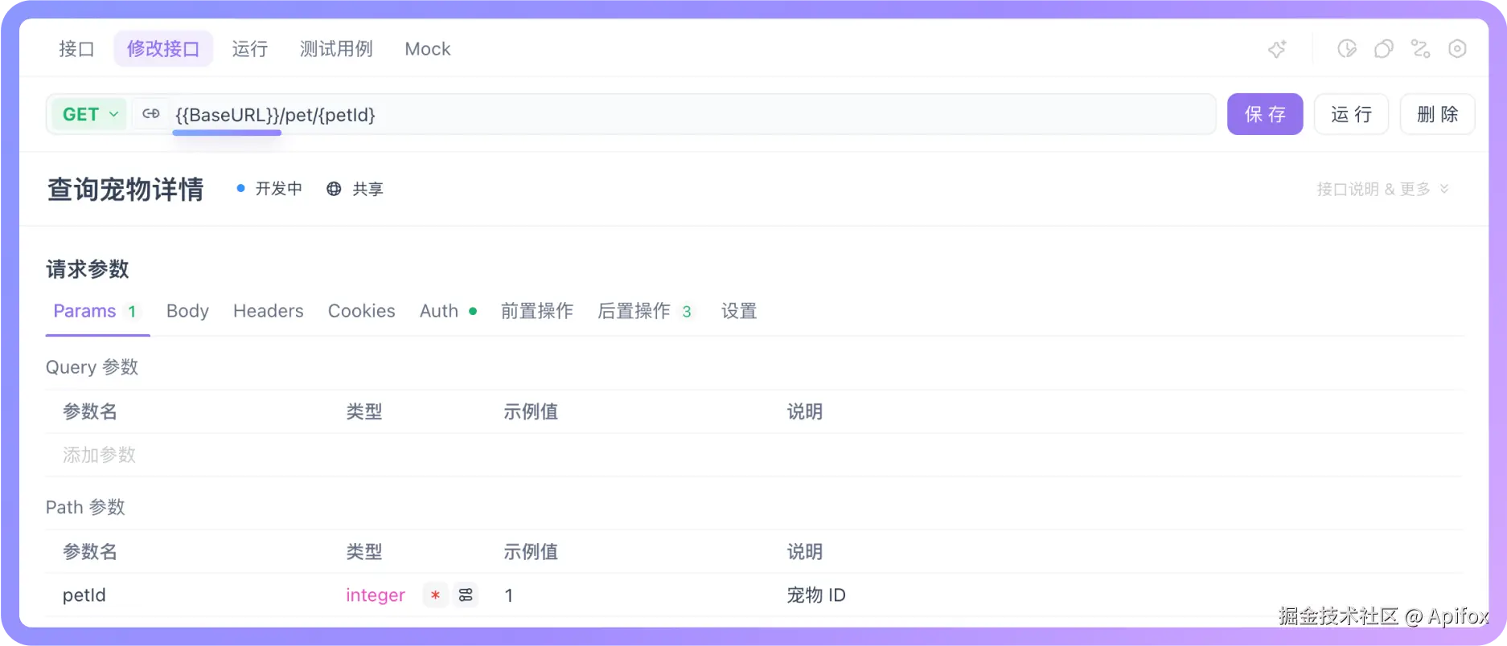Switch to the Body tab

(x=187, y=311)
